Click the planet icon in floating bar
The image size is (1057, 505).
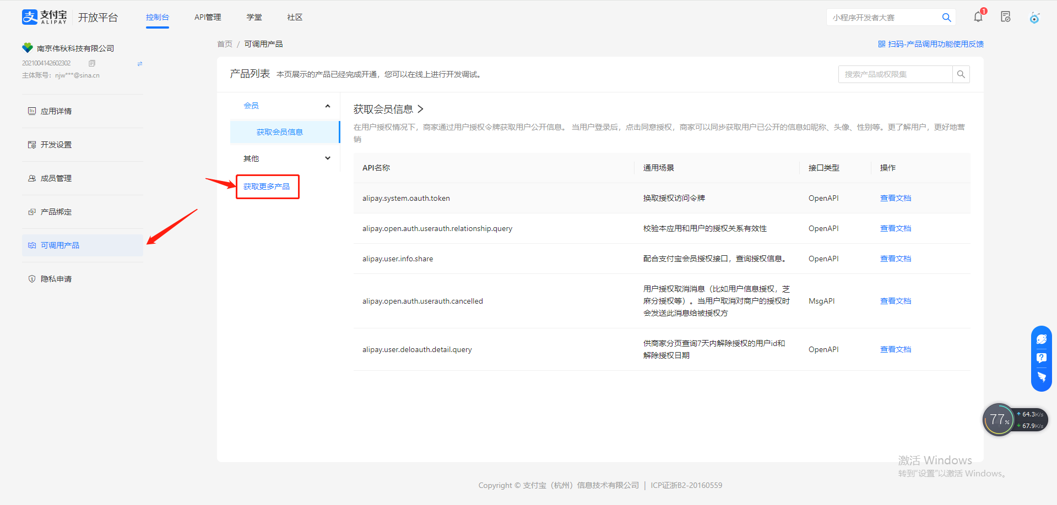click(x=1041, y=339)
